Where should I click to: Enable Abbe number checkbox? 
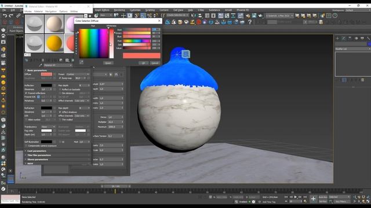tap(26, 120)
